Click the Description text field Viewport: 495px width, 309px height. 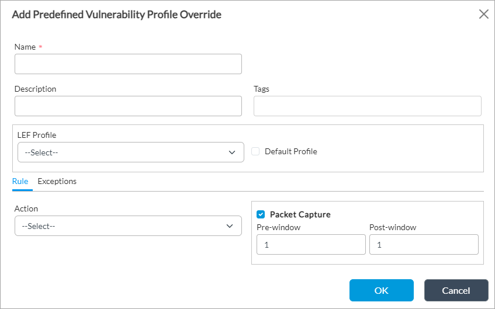point(128,106)
